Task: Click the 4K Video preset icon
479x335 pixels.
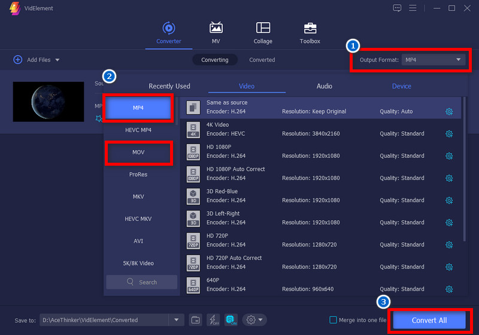Action: click(193, 130)
